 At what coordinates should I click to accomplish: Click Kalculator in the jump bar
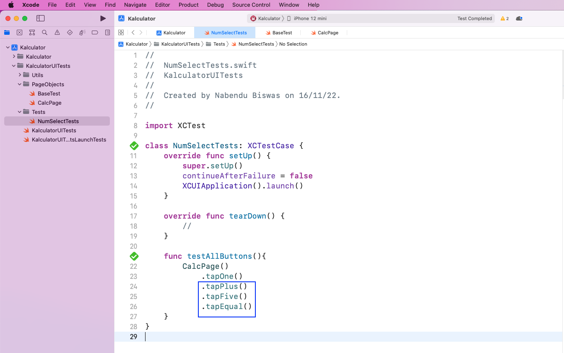[133, 44]
